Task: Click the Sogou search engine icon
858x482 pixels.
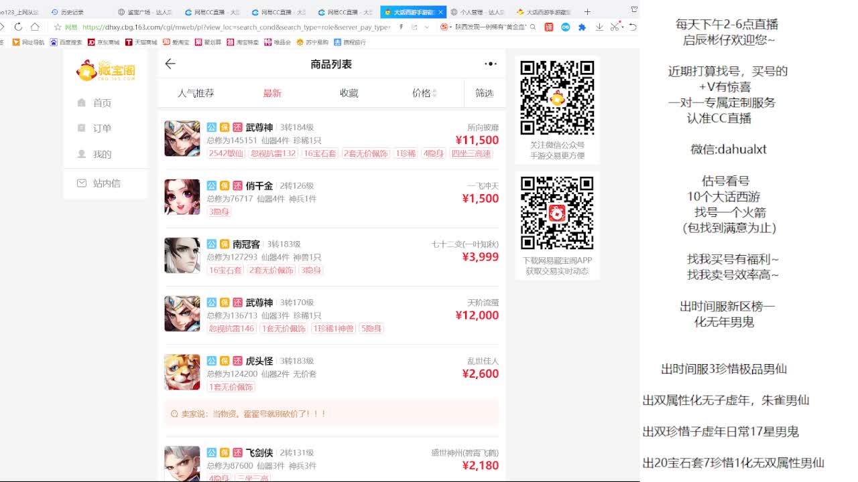Action: (445, 27)
